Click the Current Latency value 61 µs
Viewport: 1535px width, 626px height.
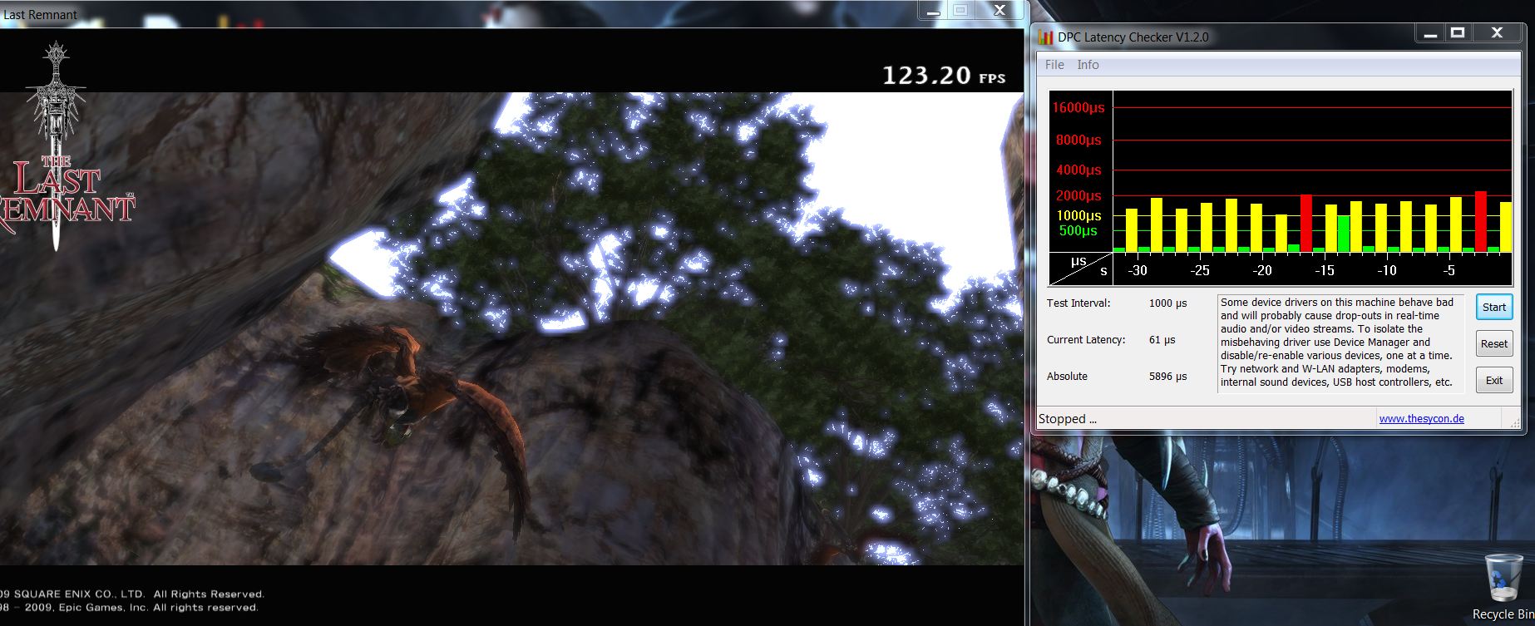point(1162,340)
